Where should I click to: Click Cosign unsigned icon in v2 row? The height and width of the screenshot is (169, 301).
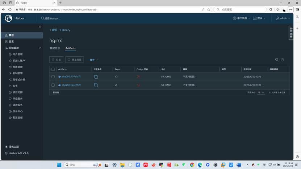coord(138,77)
